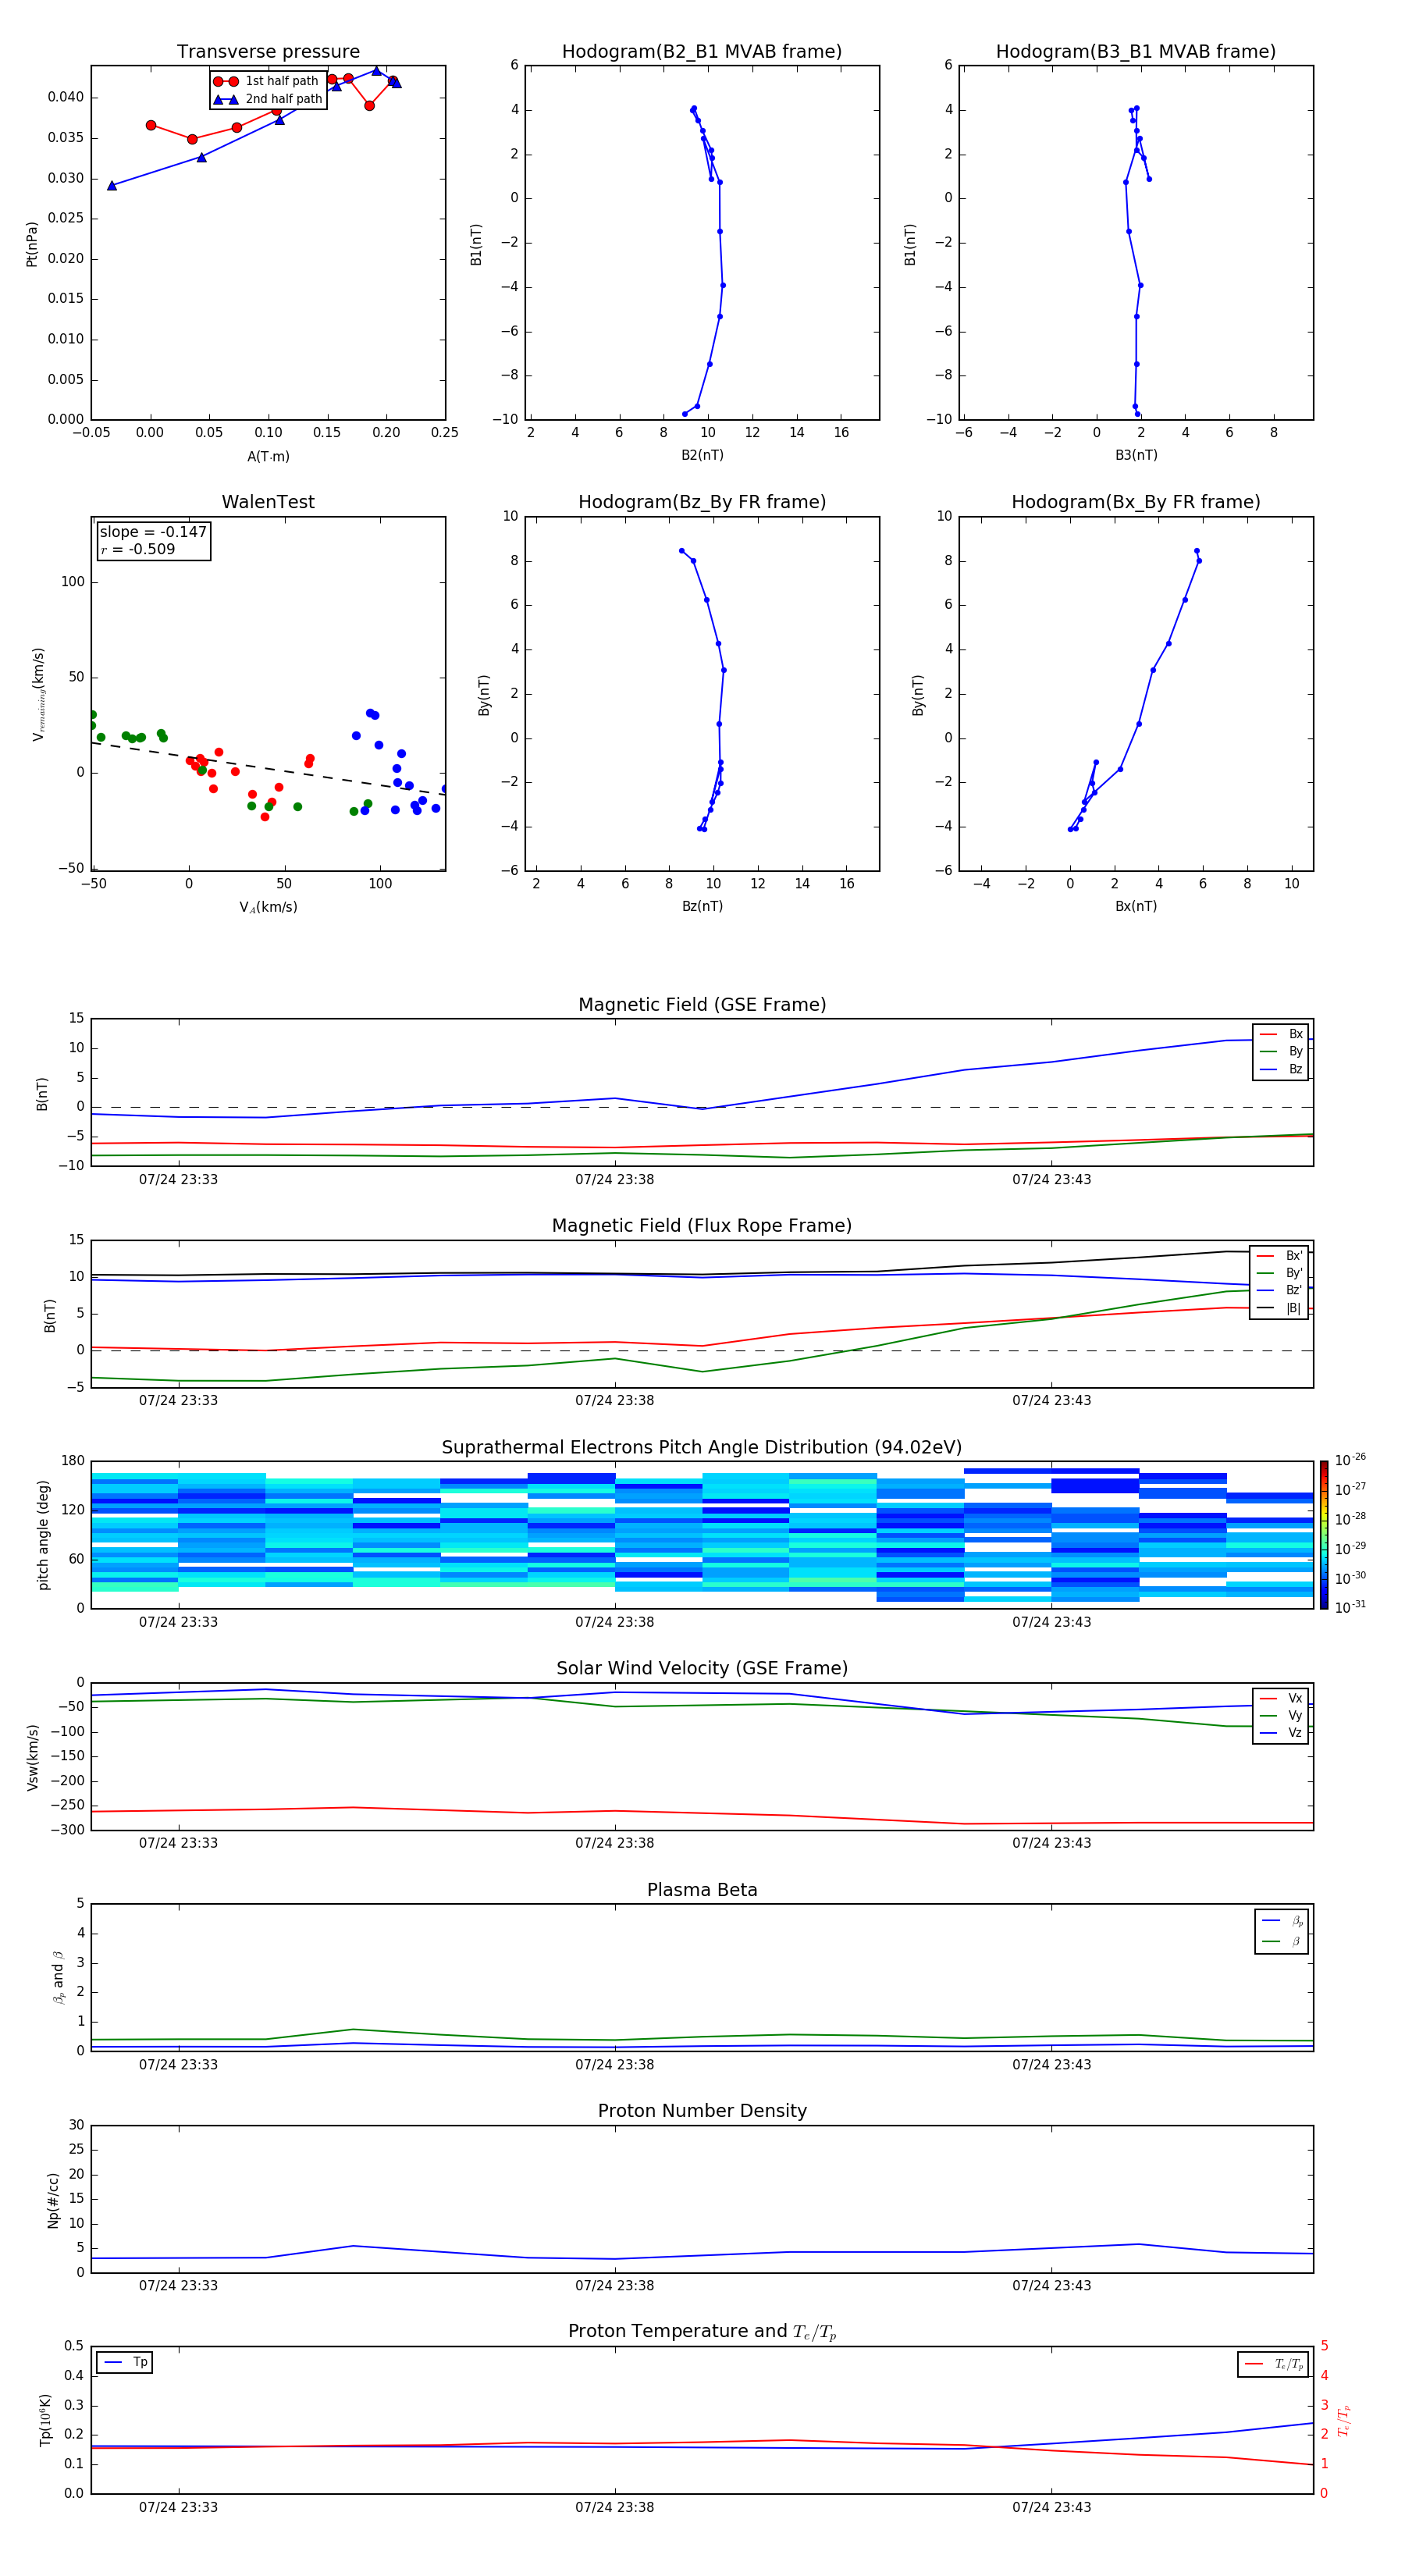Viewport: 1405px width, 2576px height.
Task: Click the 'r = -0.509' annotation
Action: [x=138, y=549]
